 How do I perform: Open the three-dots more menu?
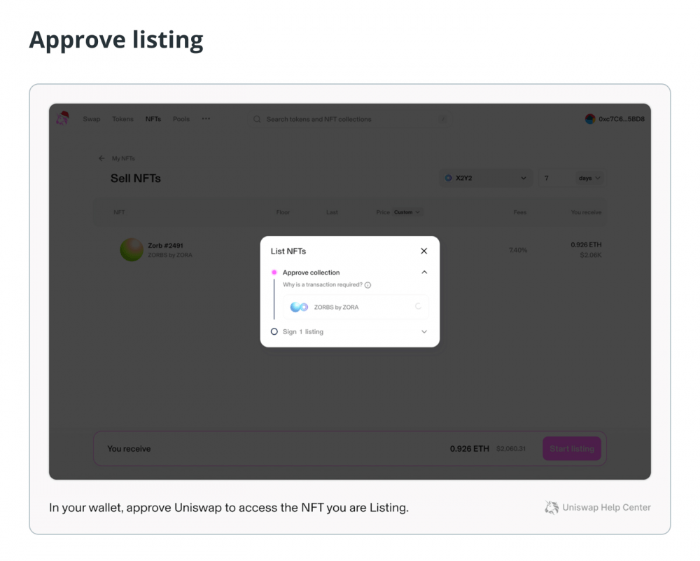pyautogui.click(x=206, y=119)
